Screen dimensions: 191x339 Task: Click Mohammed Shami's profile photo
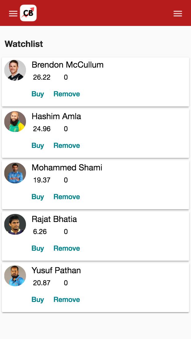(15, 173)
